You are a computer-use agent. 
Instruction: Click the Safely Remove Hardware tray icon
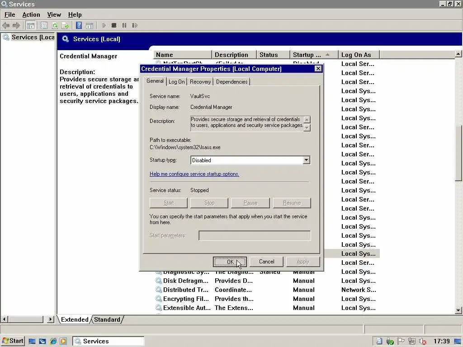[390, 342]
